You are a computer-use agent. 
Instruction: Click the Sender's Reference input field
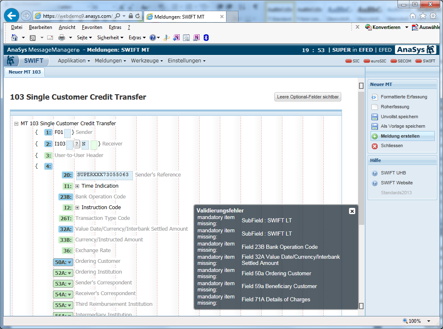point(104,175)
